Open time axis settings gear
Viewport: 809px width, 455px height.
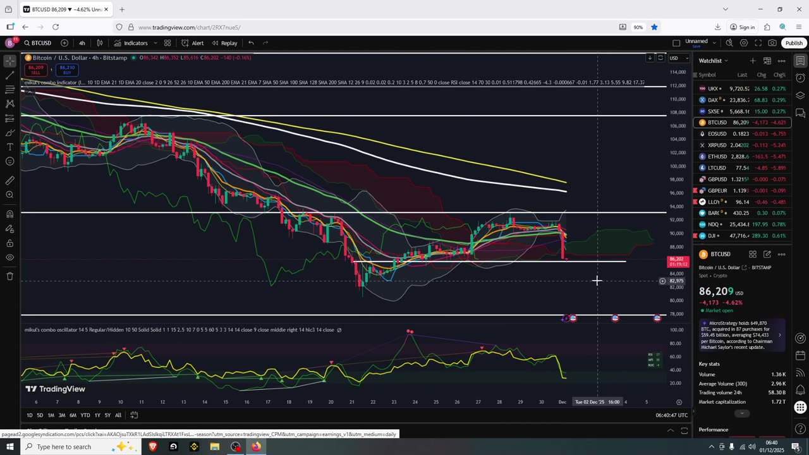pyautogui.click(x=679, y=402)
